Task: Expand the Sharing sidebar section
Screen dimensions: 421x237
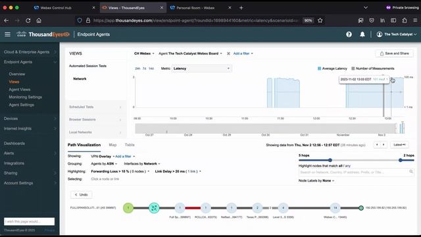Action: pos(30,173)
